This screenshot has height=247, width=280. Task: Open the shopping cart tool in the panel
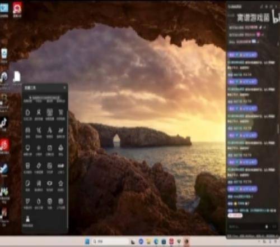coord(61,112)
